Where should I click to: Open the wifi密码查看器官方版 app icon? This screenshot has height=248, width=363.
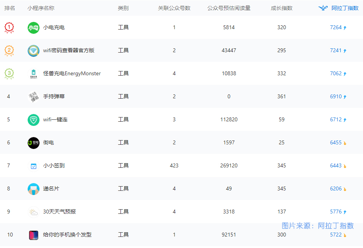point(33,51)
